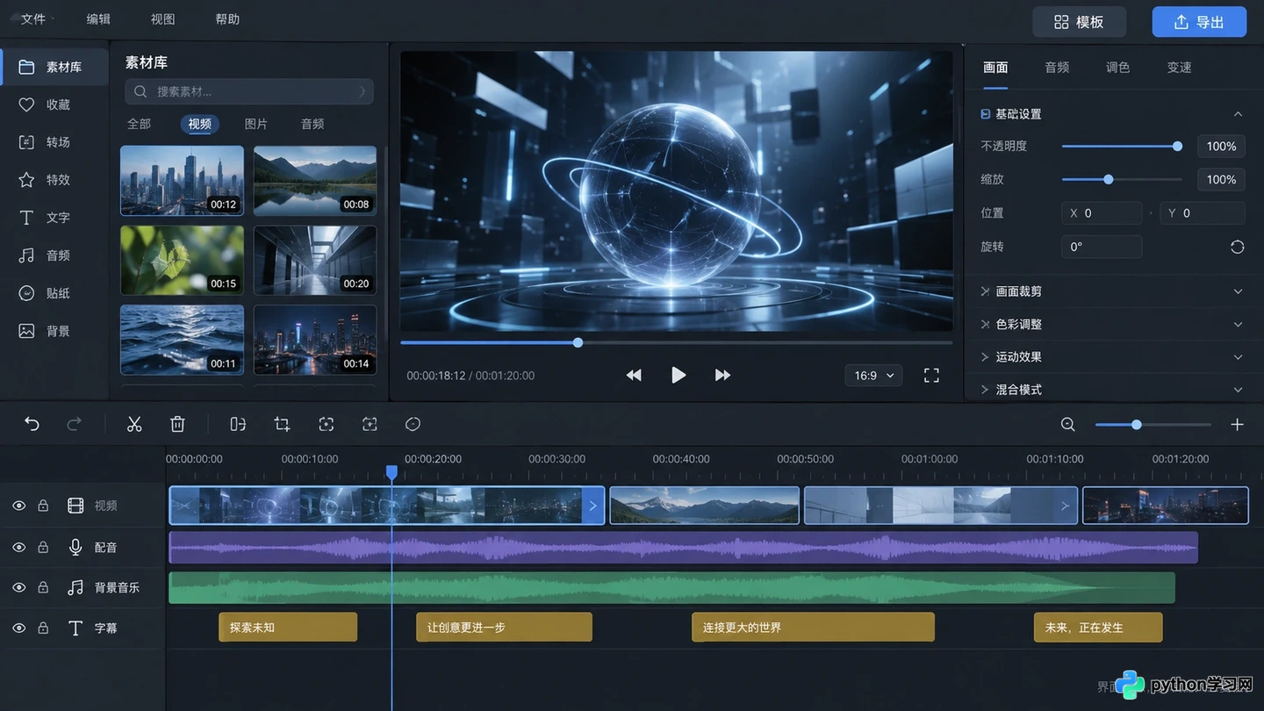This screenshot has width=1264, height=711.
Task: Open the 文件 menu
Action: pos(33,19)
